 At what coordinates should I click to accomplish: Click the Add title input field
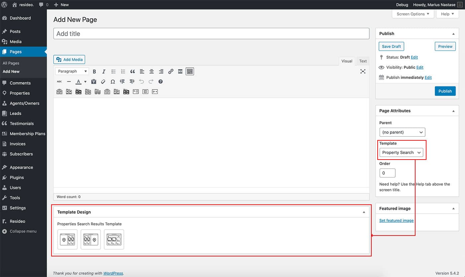tap(211, 34)
